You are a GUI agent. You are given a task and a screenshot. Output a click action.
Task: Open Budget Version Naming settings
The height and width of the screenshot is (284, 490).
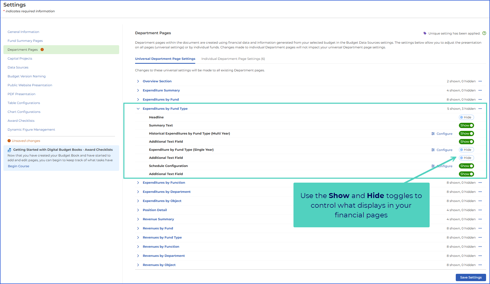tap(26, 76)
